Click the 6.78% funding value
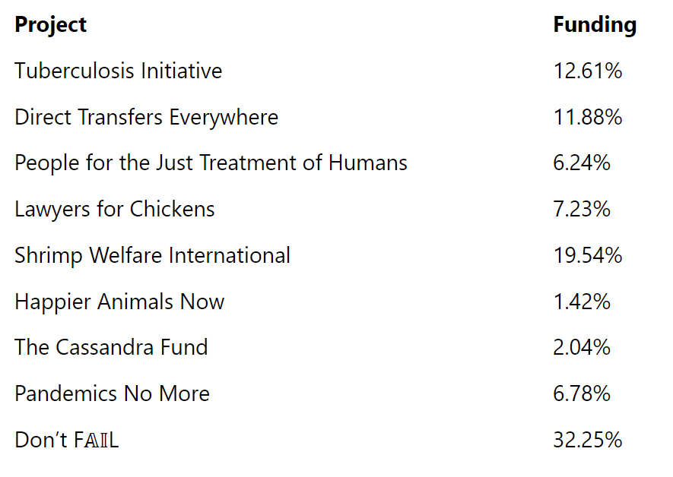 pyautogui.click(x=582, y=394)
